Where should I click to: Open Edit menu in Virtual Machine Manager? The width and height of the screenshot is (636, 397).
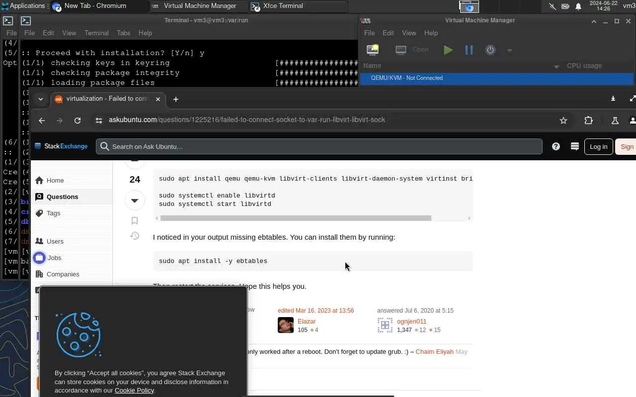coord(388,33)
